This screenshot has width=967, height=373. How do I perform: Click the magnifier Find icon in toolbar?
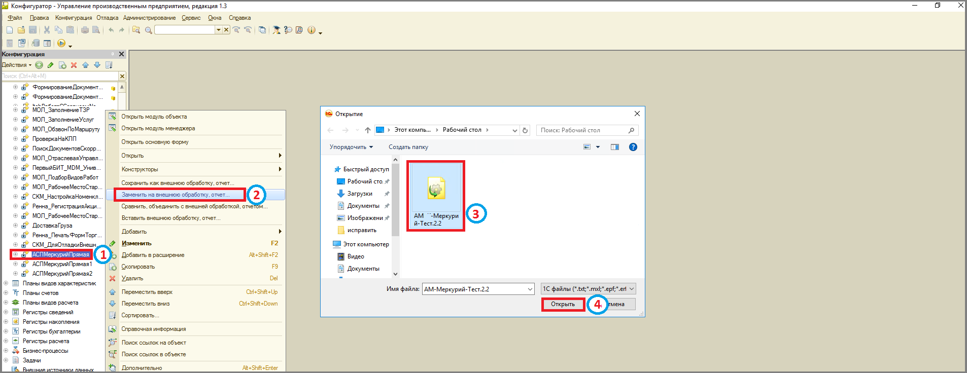coord(148,30)
